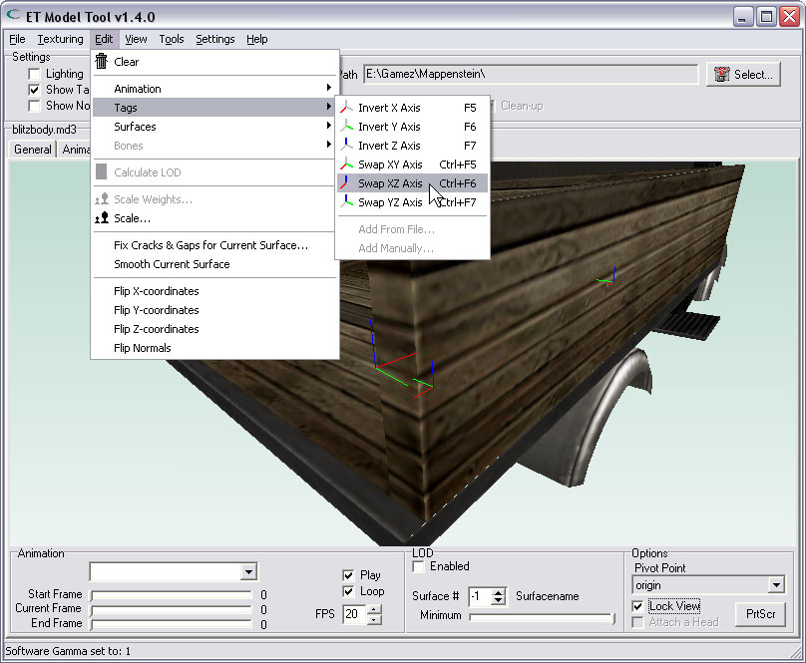The image size is (806, 663).
Task: Click the Calculate LOD icon
Action: coord(102,171)
